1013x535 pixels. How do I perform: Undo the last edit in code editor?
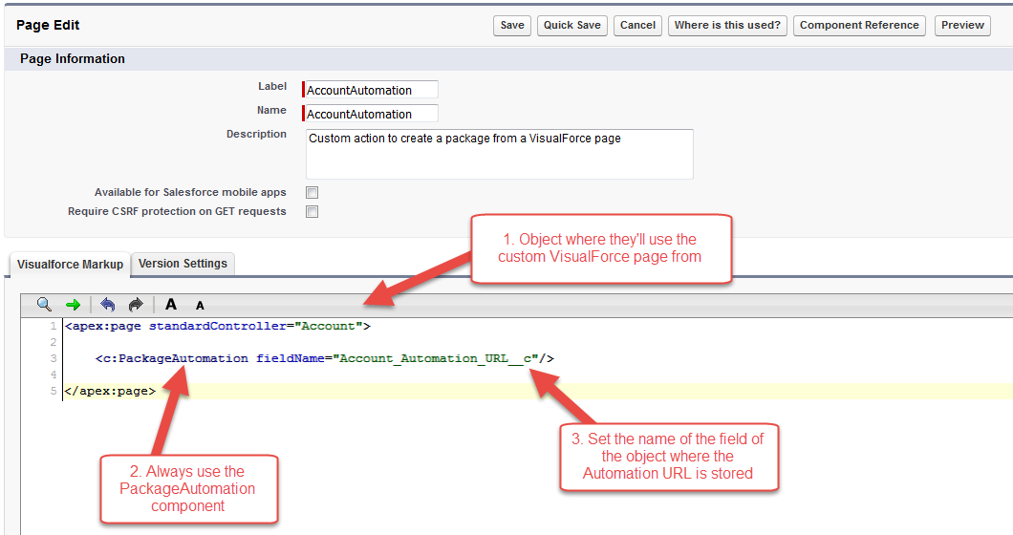pyautogui.click(x=108, y=305)
